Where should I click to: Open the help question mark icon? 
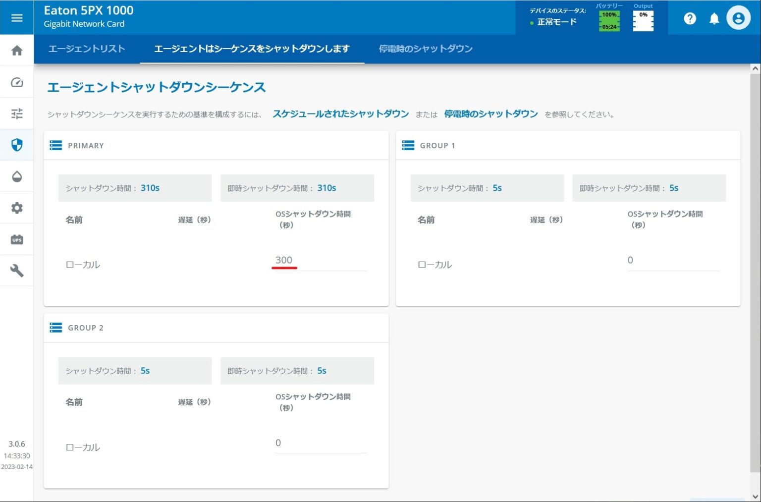click(690, 18)
